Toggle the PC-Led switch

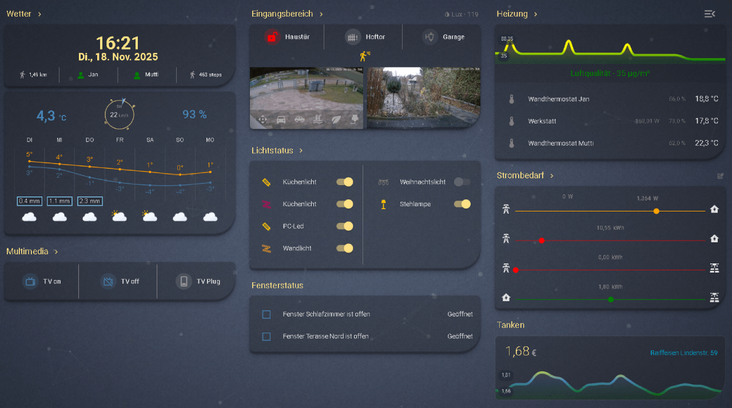click(x=345, y=226)
